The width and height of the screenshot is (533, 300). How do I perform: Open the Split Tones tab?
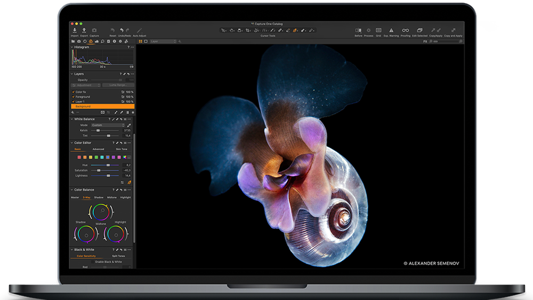(118, 256)
